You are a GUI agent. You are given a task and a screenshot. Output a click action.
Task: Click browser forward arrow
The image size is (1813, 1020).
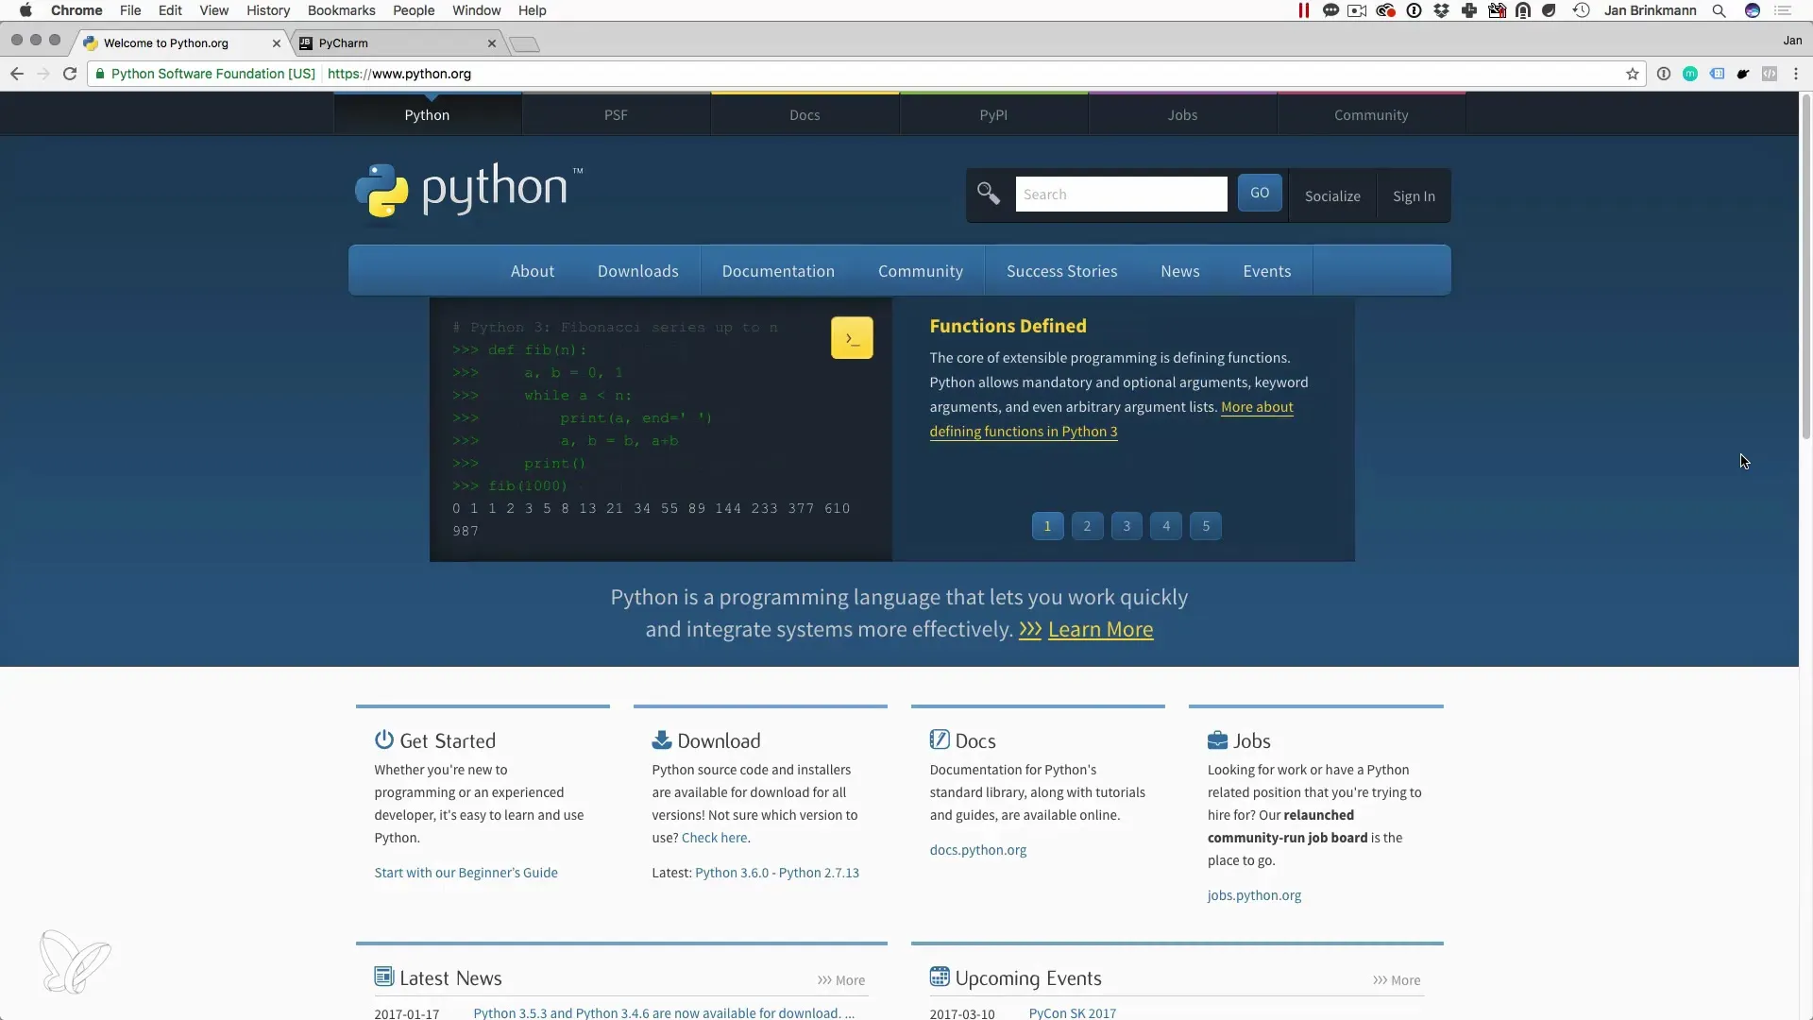[x=43, y=74]
